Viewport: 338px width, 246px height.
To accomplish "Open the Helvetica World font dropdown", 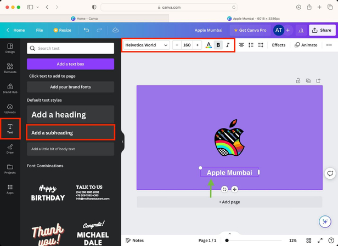I will click(147, 45).
